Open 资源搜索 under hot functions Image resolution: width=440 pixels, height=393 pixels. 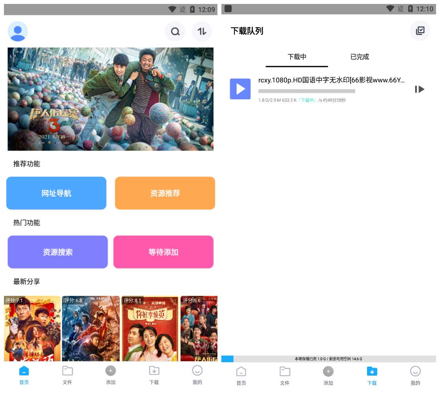coord(57,251)
